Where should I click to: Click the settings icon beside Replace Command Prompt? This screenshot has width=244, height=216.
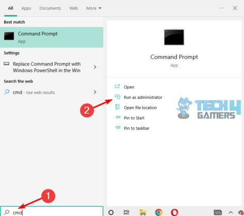coord(6,64)
